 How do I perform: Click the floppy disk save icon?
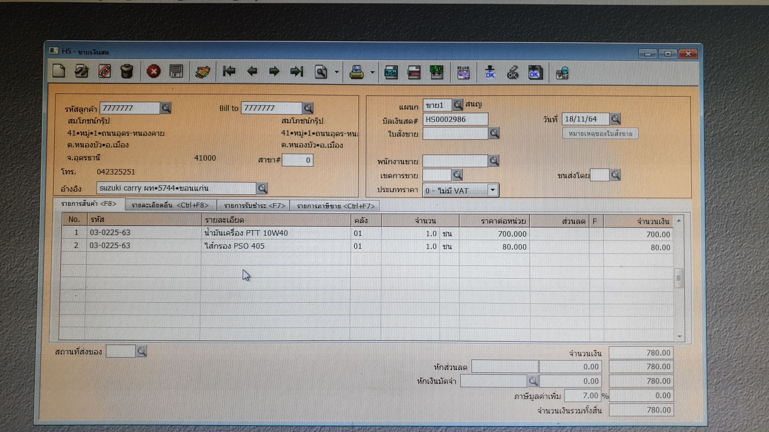(x=176, y=72)
